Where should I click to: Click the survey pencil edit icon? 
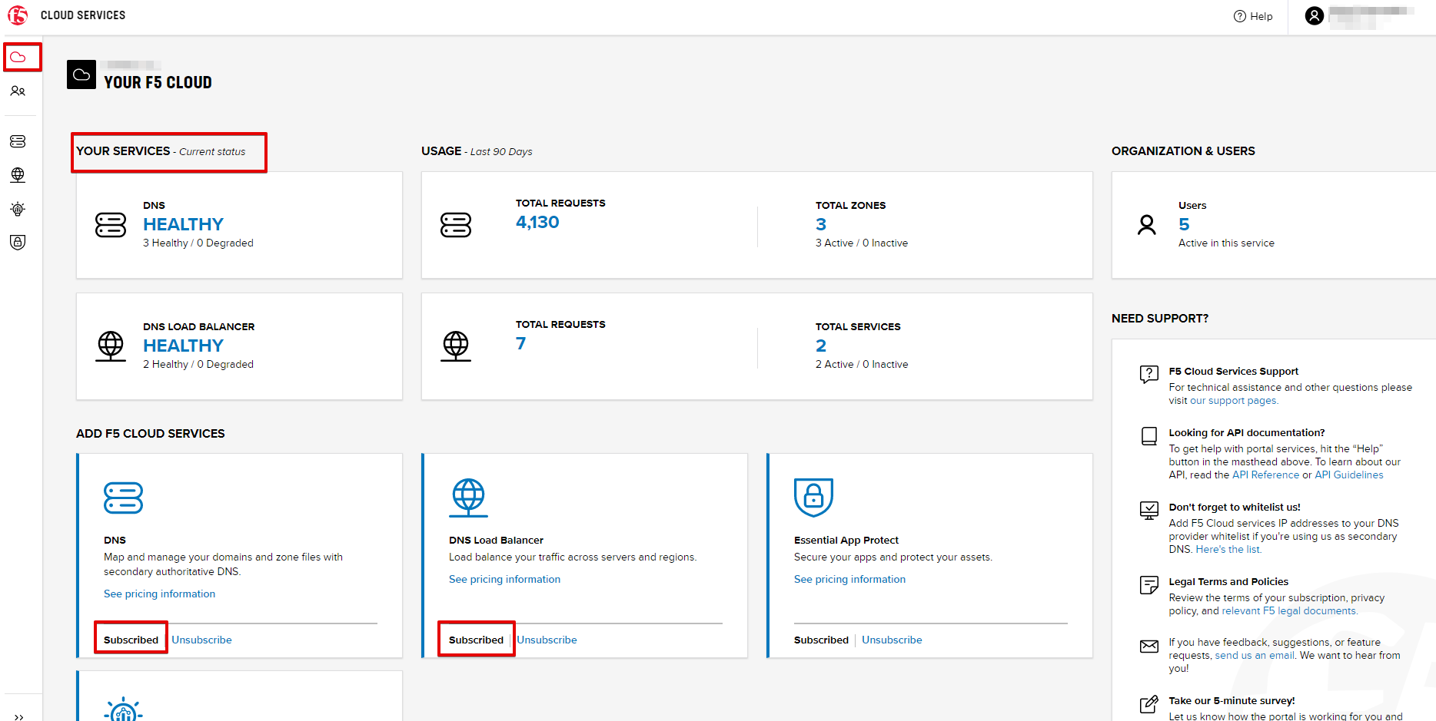coord(1148,704)
